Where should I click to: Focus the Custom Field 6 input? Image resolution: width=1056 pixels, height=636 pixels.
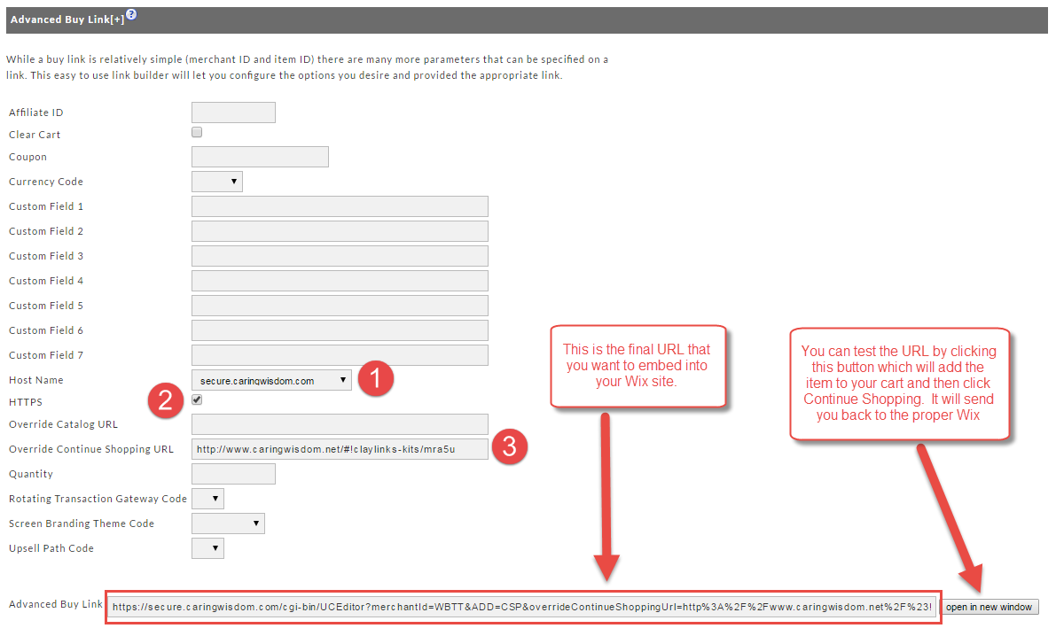tap(340, 330)
